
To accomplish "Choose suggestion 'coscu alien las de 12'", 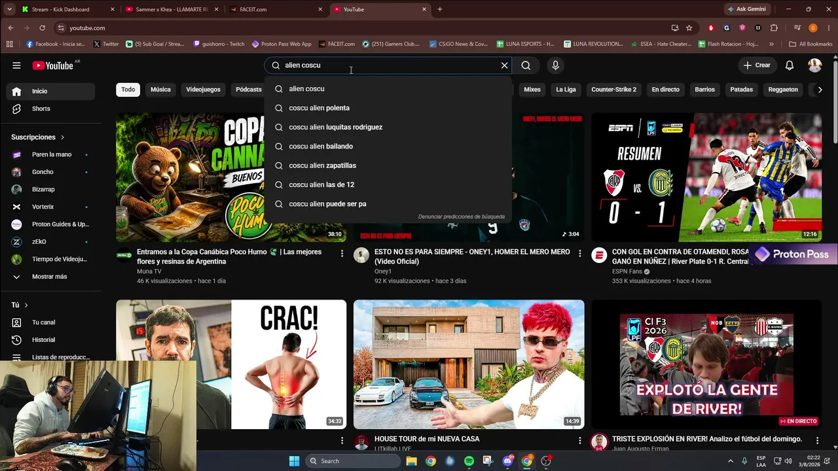I will pyautogui.click(x=388, y=184).
